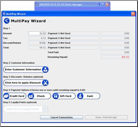Click the Cancel Transactions button
The width and height of the screenshot is (138, 127).
coord(62,117)
